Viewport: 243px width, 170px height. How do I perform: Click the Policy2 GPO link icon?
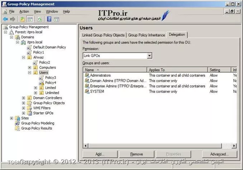point(35,62)
